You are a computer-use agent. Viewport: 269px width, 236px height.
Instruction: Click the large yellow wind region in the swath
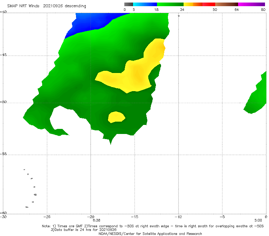click(136, 74)
